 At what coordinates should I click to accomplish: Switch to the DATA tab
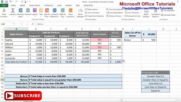[x=59, y=5]
